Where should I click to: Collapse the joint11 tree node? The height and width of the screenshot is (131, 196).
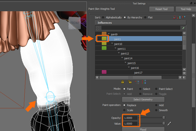point(116,48)
